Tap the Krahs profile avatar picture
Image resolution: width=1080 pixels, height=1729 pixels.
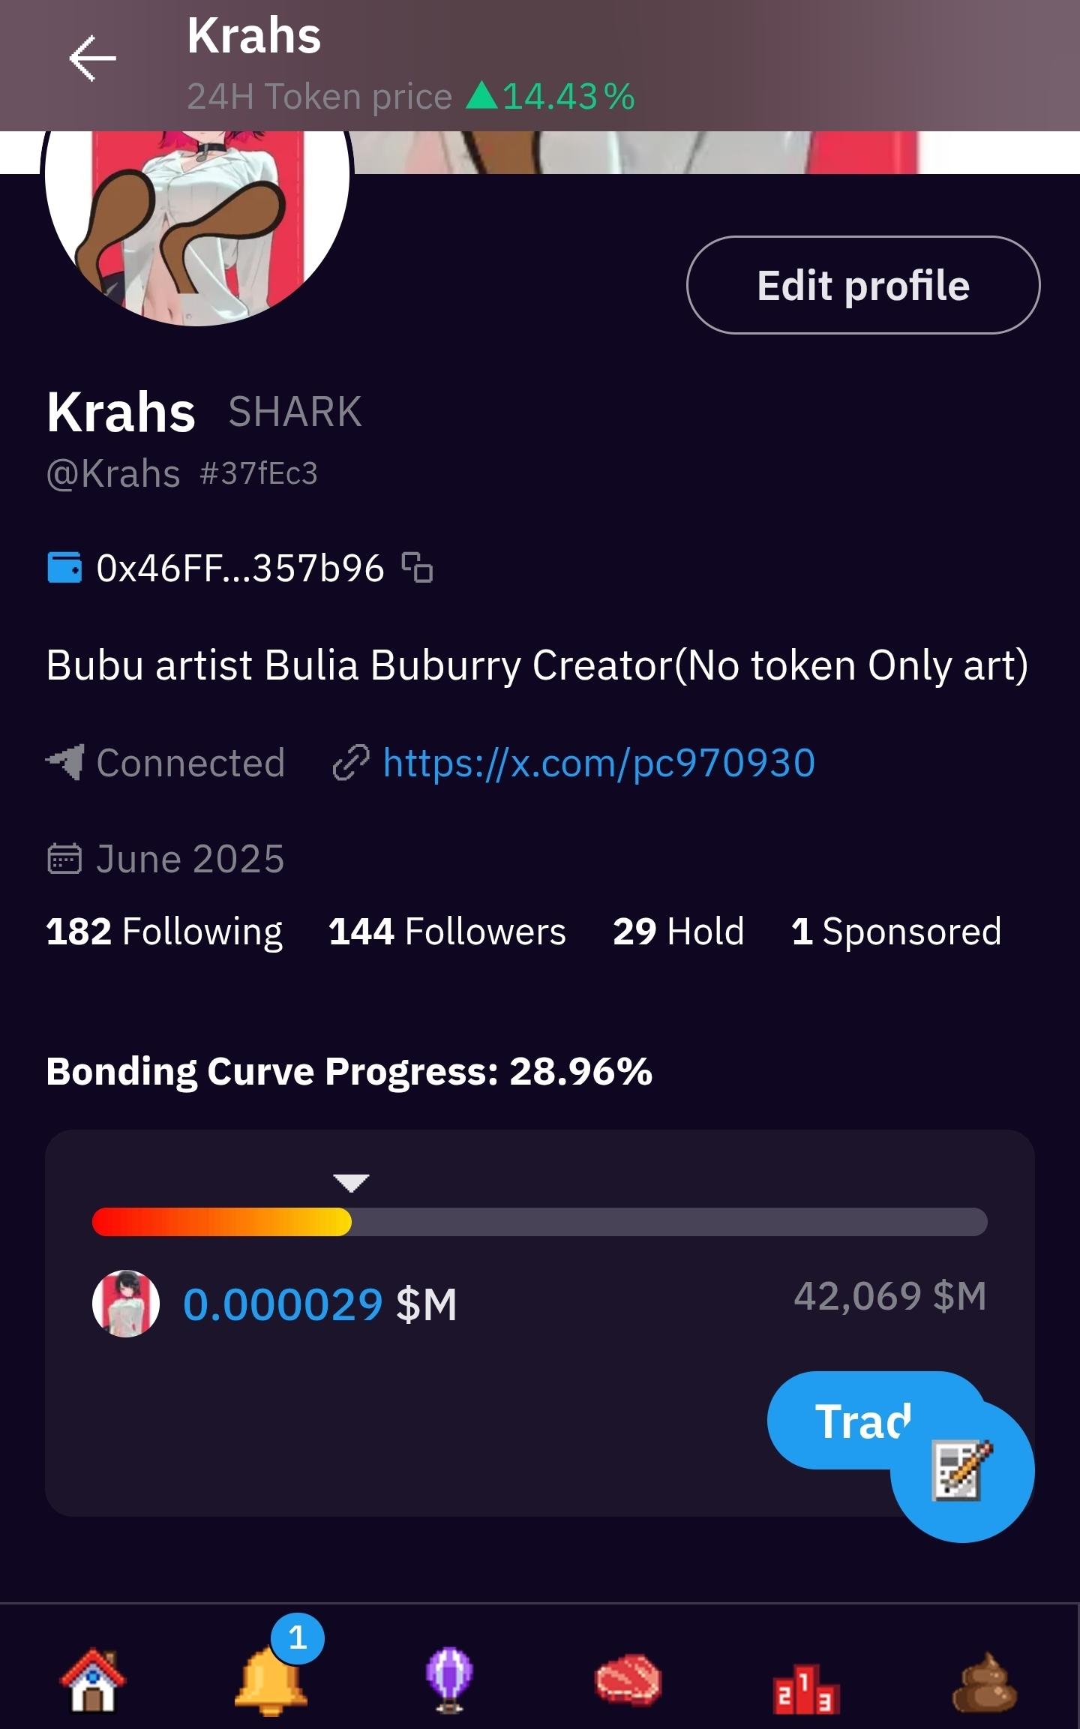197,218
